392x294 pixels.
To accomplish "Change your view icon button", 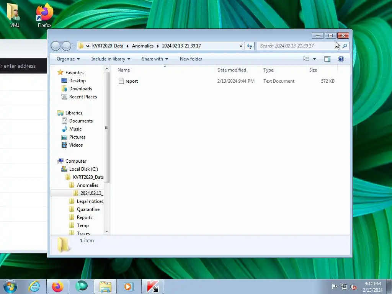I will pos(306,59).
